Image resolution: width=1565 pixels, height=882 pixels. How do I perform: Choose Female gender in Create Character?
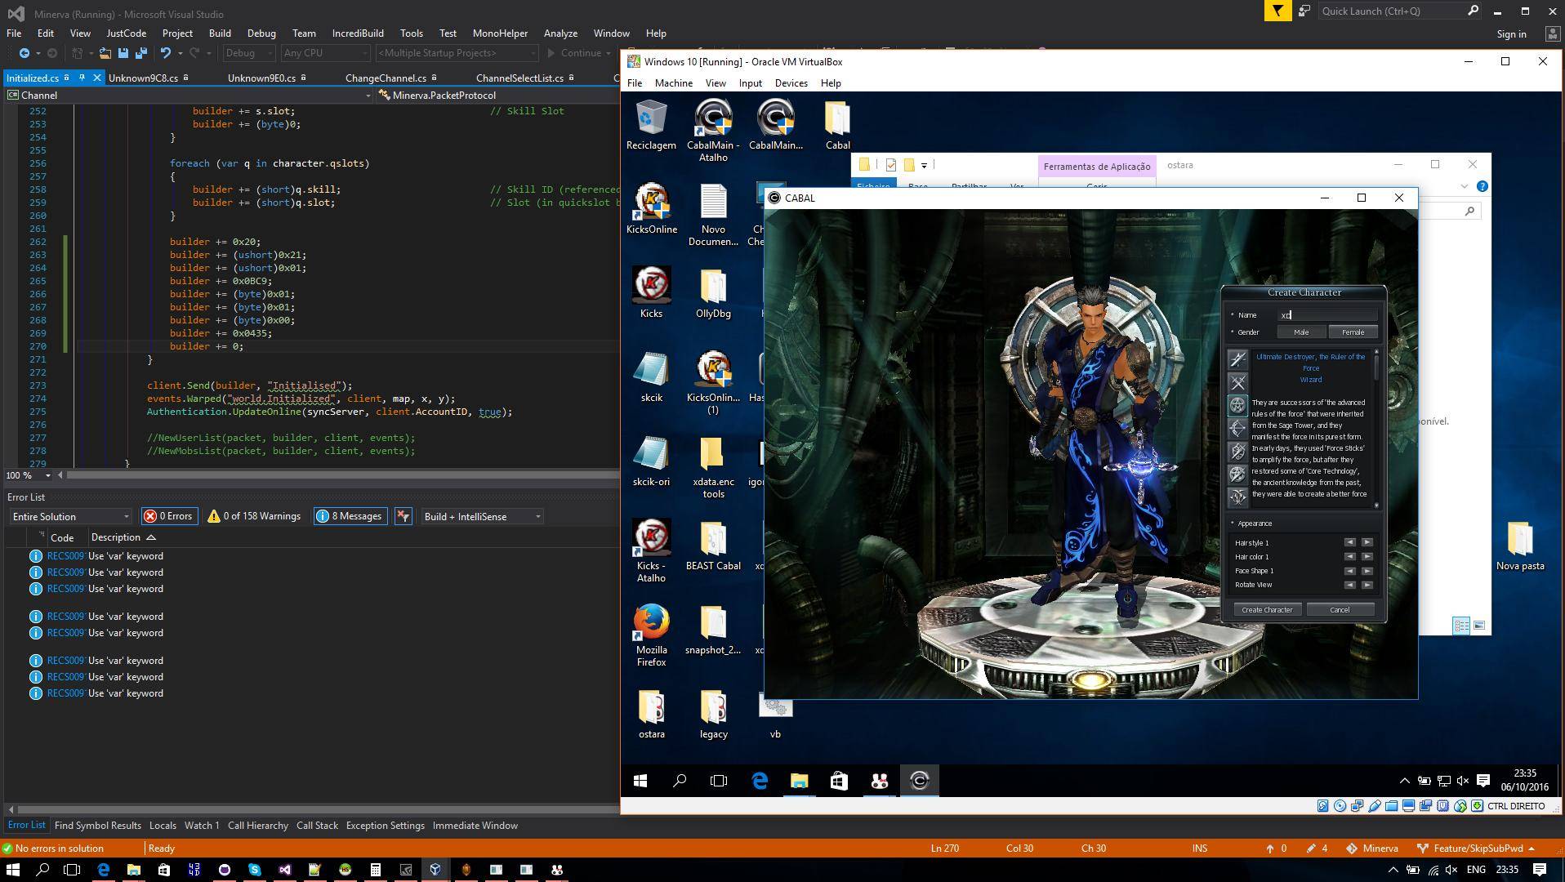click(1353, 332)
